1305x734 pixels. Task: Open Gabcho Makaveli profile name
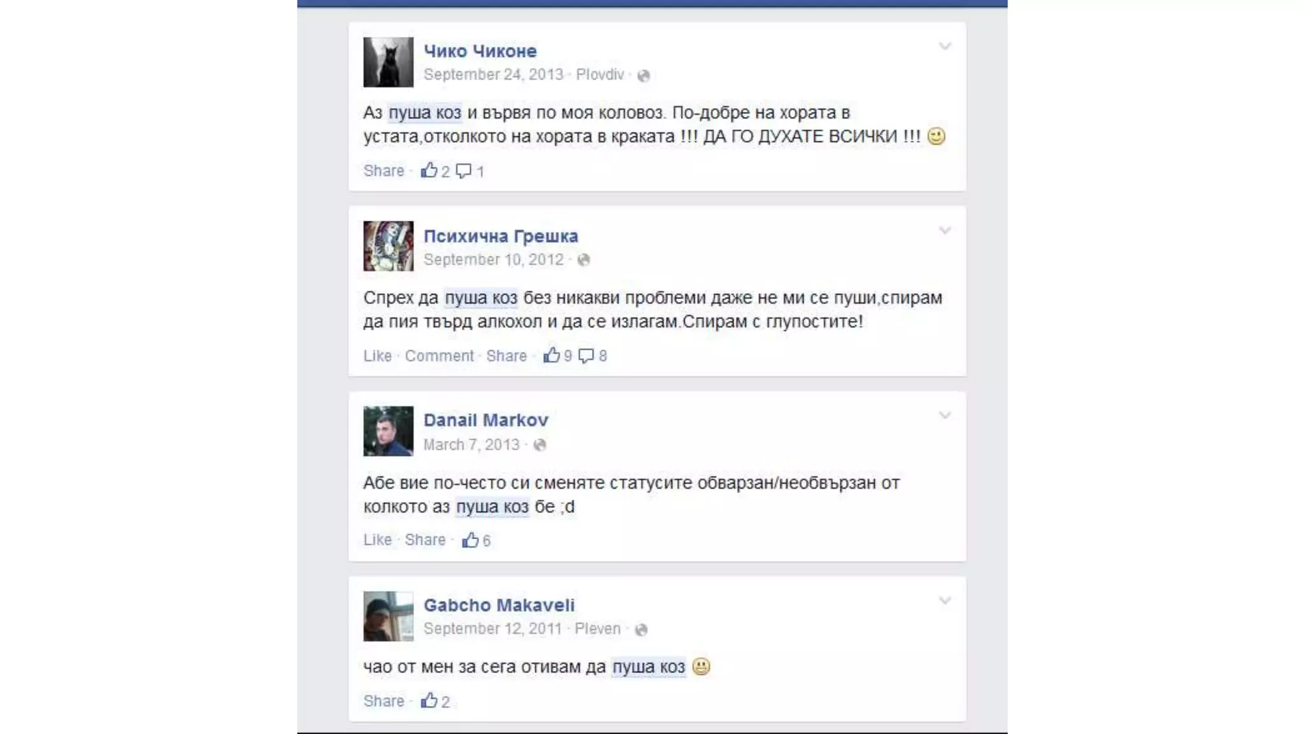pyautogui.click(x=499, y=605)
